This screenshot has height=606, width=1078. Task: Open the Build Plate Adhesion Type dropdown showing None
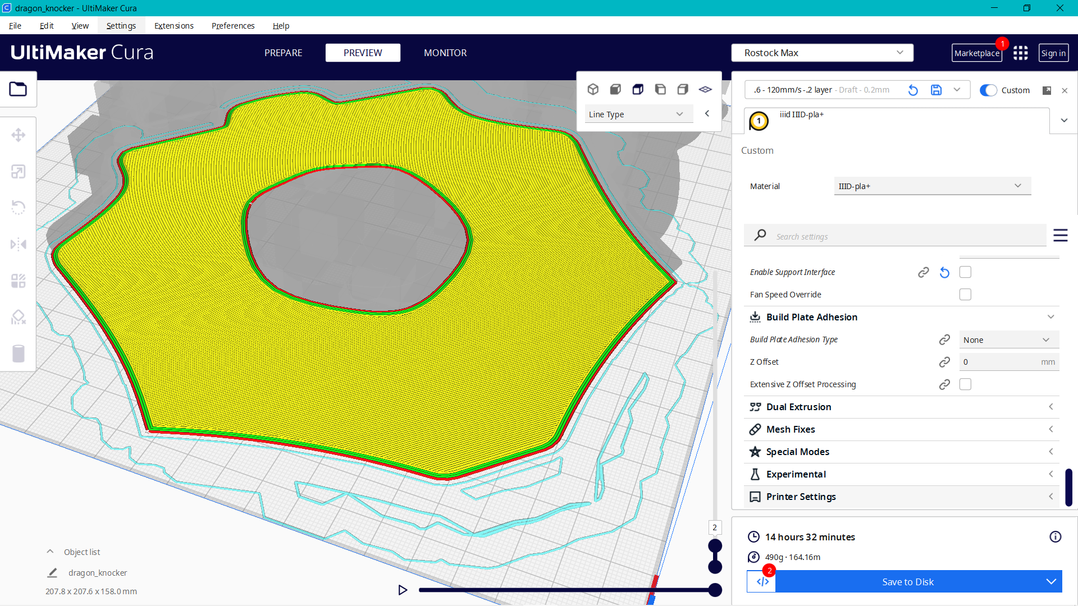pos(1008,339)
